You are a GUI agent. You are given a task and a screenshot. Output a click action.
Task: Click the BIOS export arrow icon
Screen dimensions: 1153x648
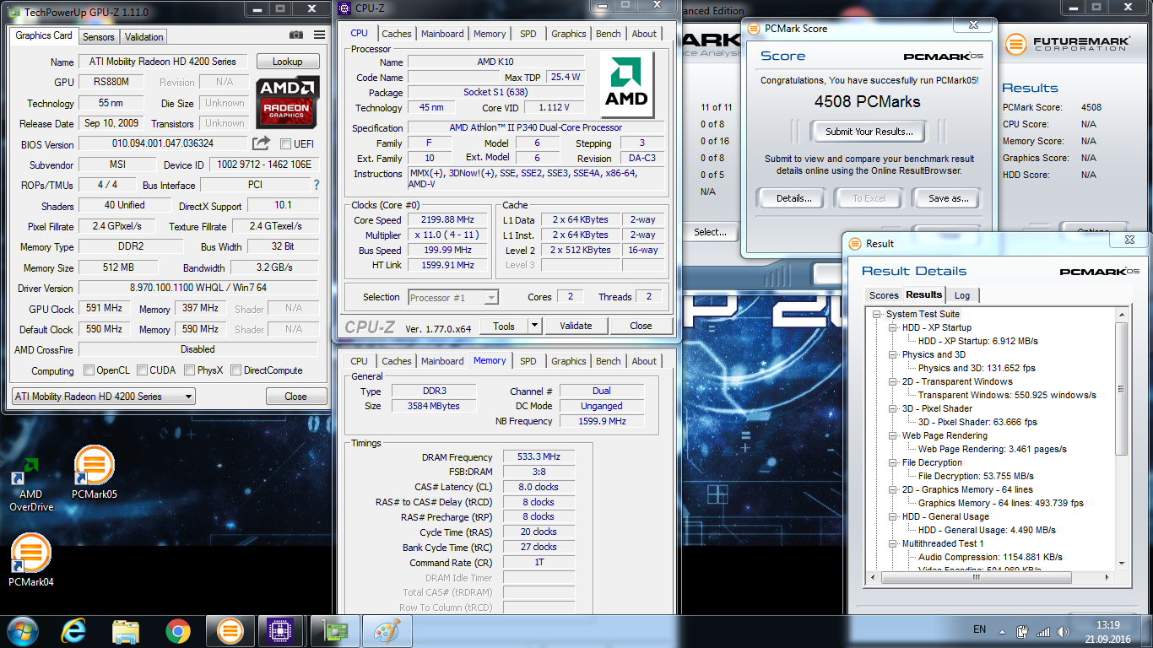[x=262, y=143]
